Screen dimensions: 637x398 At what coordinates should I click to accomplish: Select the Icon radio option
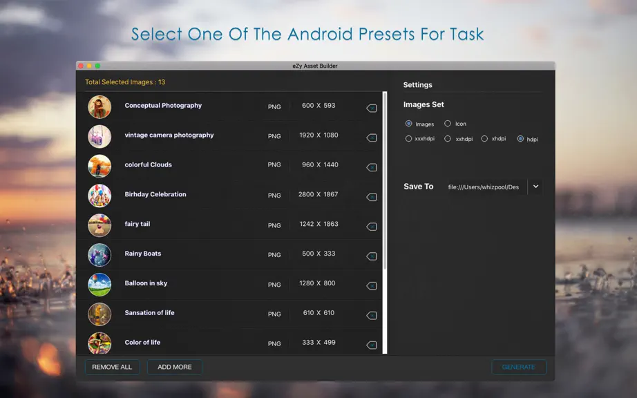tap(448, 124)
